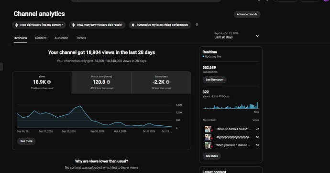Open the Trends tab
The width and height of the screenshot is (330, 173).
[x=81, y=38]
